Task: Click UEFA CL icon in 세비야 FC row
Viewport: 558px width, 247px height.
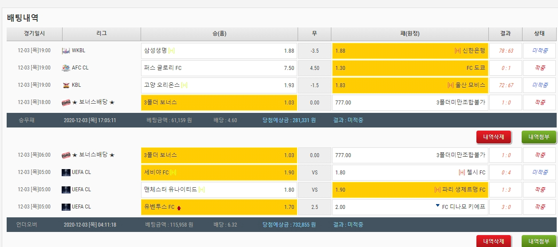Action: click(x=66, y=173)
